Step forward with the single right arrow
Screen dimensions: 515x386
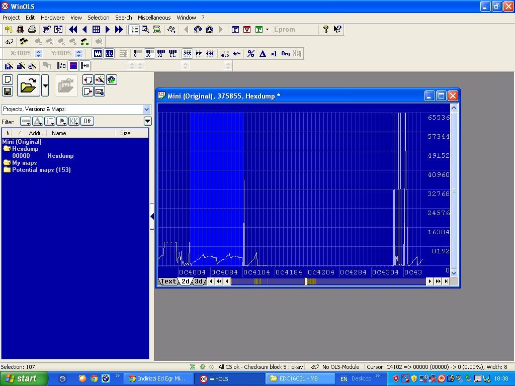click(108, 30)
